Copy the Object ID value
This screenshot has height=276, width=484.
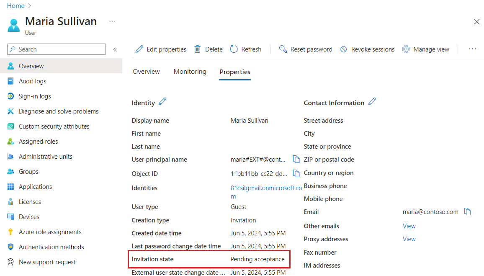(x=296, y=173)
